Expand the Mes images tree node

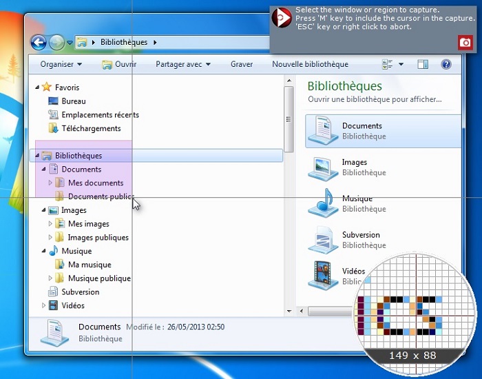[x=50, y=224]
